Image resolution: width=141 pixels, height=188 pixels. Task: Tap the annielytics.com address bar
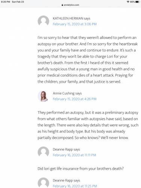[70, 5]
